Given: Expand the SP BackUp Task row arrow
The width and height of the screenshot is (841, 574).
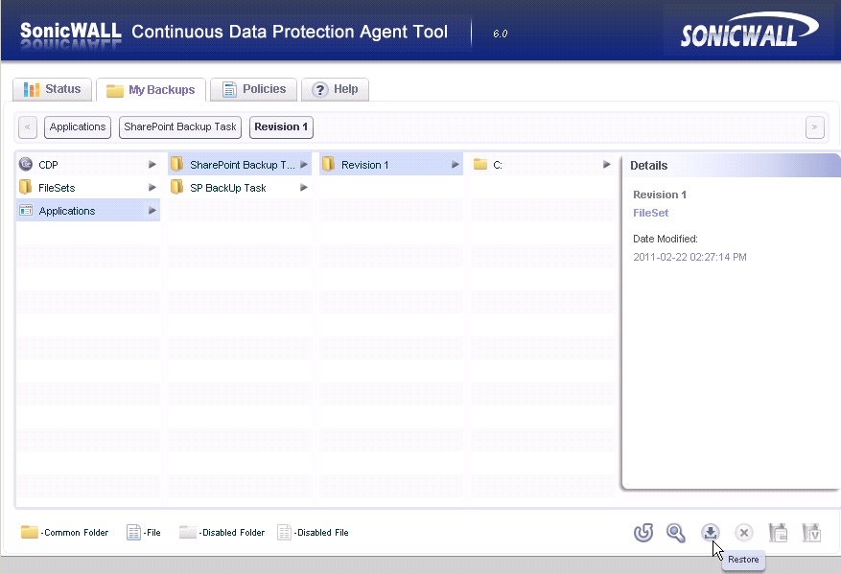Looking at the screenshot, I should point(304,188).
